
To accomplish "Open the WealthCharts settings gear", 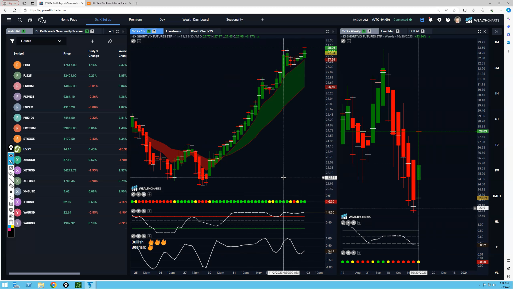I will [439, 20].
